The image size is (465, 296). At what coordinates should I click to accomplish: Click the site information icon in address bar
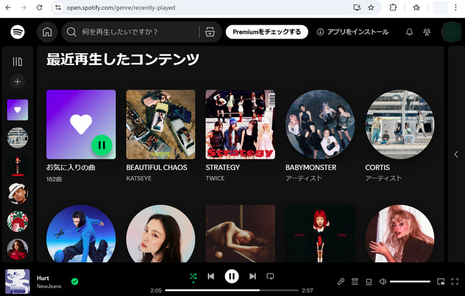[x=58, y=7]
